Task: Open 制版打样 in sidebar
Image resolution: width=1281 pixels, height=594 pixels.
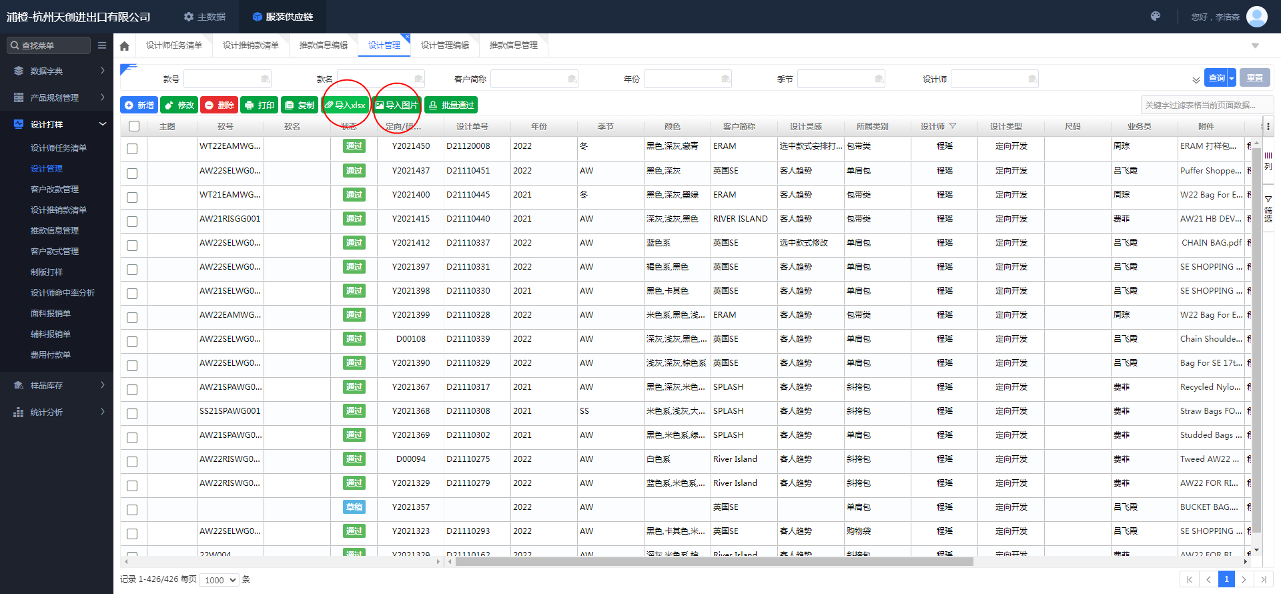Action: 47,272
